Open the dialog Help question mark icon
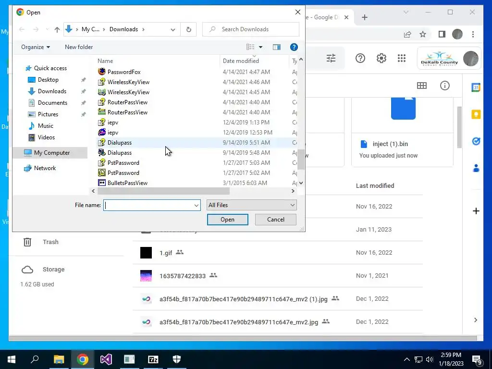The image size is (492, 369). [x=294, y=47]
